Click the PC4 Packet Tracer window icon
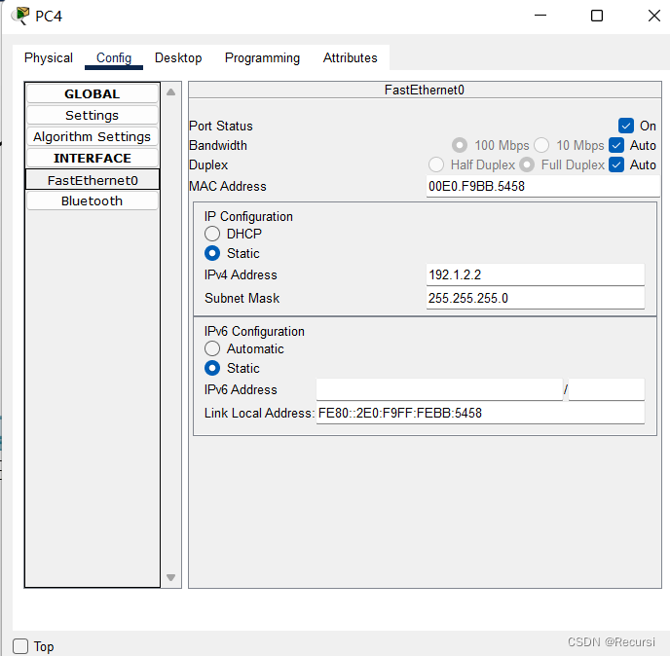 (20, 16)
